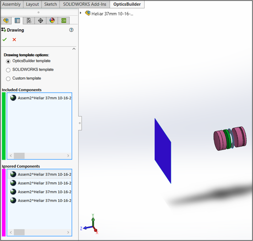Image resolution: width=253 pixels, height=241 pixels.
Task: Open the Layout ribbon tab
Action: coord(32,4)
